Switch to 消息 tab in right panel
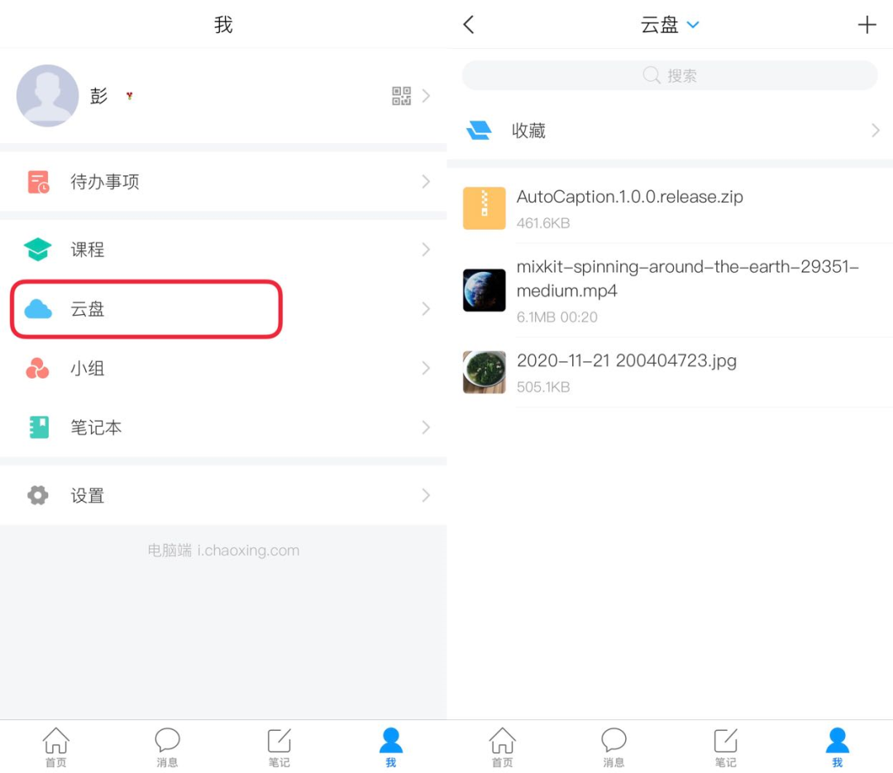Screen dimensions: 893x773 click(x=614, y=747)
